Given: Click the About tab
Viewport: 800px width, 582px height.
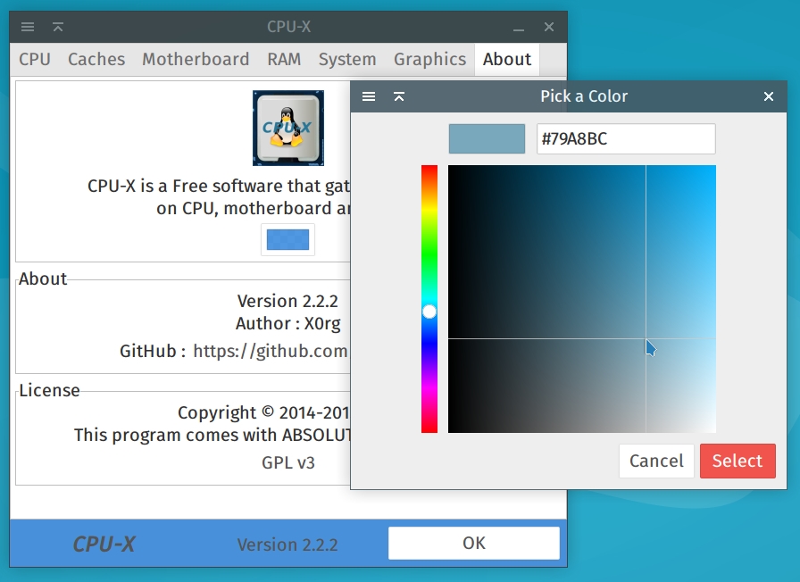Looking at the screenshot, I should (x=507, y=59).
